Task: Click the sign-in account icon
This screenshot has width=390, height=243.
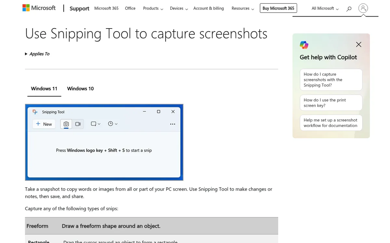Action: (363, 8)
